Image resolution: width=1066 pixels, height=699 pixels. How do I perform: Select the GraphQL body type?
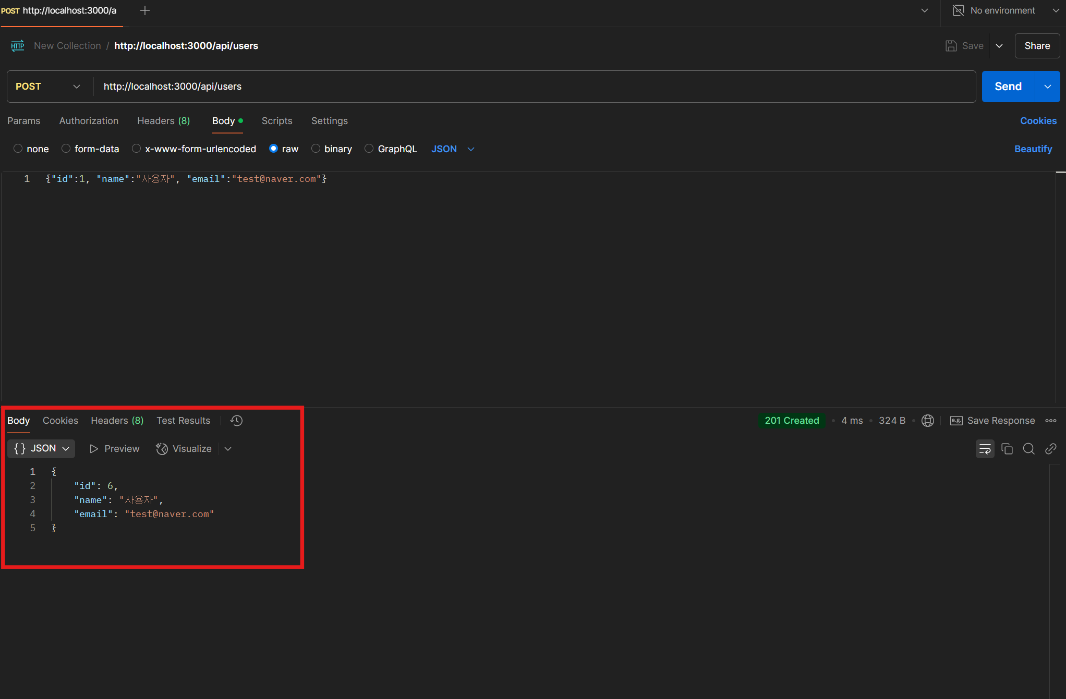pos(369,149)
